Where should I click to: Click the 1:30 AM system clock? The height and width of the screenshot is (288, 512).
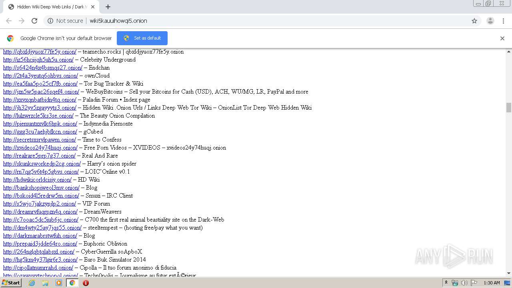[x=492, y=283]
